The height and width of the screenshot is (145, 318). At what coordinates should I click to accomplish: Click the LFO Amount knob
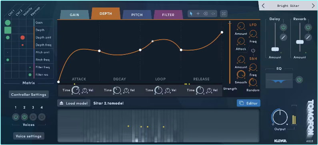tap(241, 26)
